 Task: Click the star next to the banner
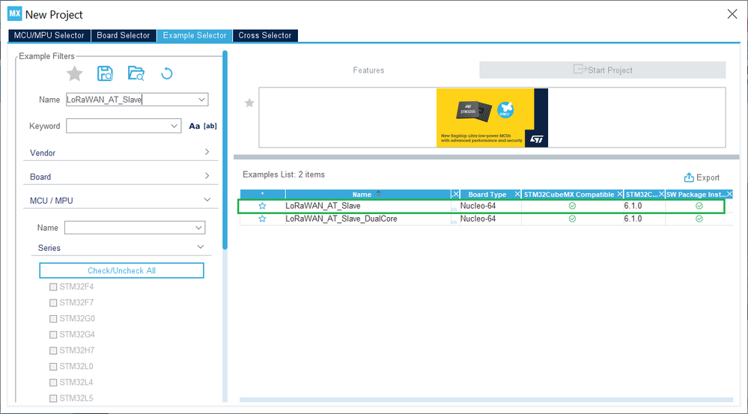(249, 103)
